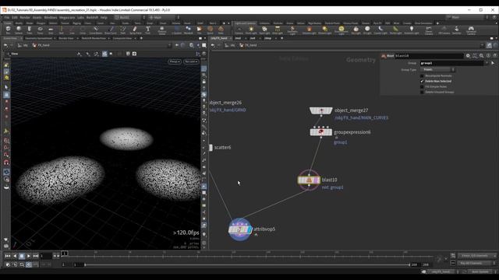Select the Font shelf tool
499x280 pixels.
tap(148, 30)
